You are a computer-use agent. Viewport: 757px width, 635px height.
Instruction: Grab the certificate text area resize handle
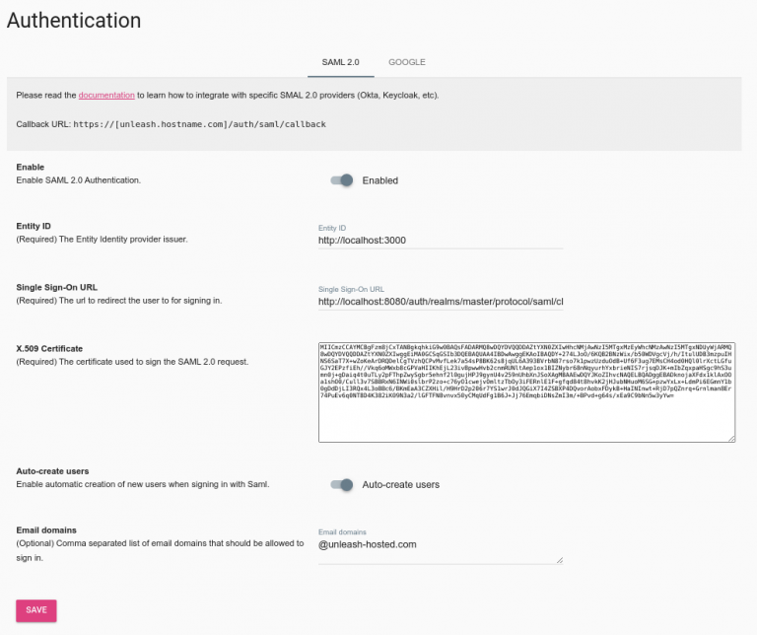click(x=730, y=437)
